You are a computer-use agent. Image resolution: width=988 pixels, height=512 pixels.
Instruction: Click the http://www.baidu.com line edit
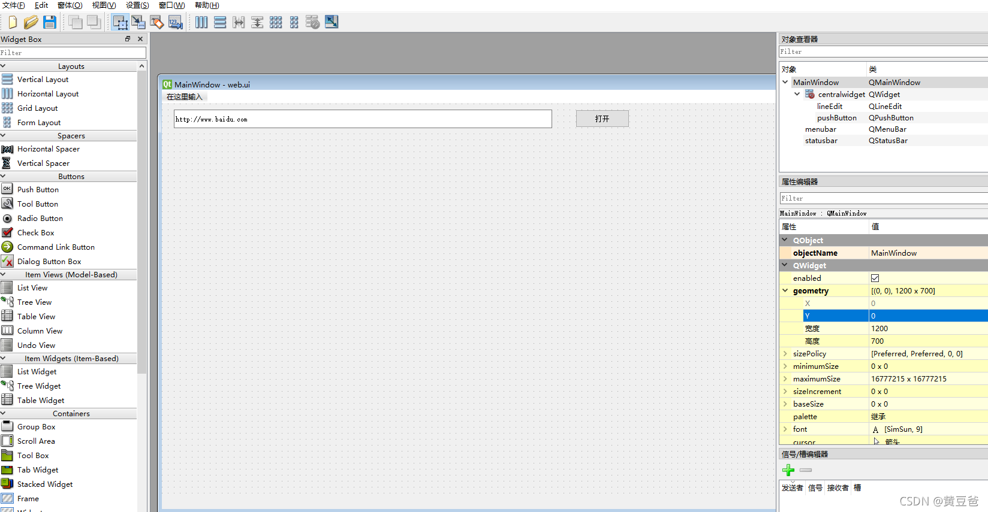pyautogui.click(x=363, y=119)
